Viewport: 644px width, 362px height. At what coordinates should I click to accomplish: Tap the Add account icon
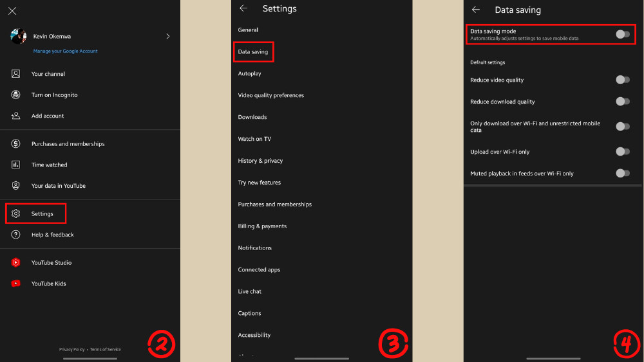(x=16, y=116)
